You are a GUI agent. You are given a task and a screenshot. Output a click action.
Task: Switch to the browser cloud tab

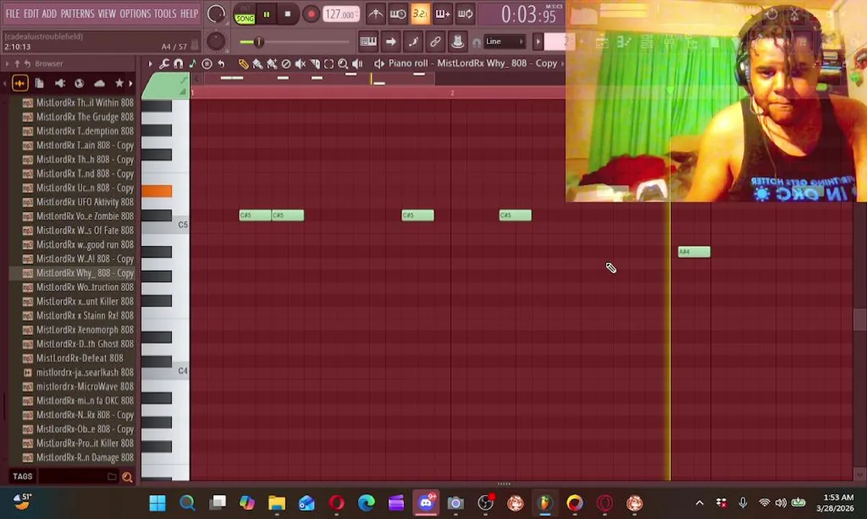(x=99, y=84)
